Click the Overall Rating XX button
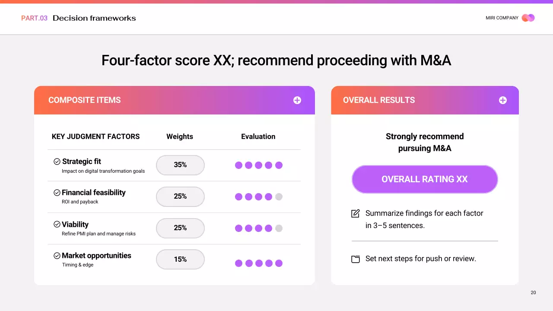This screenshot has width=553, height=311. point(425,179)
